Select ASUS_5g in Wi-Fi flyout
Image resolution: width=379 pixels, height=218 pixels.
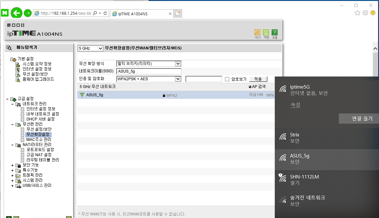click(327, 159)
